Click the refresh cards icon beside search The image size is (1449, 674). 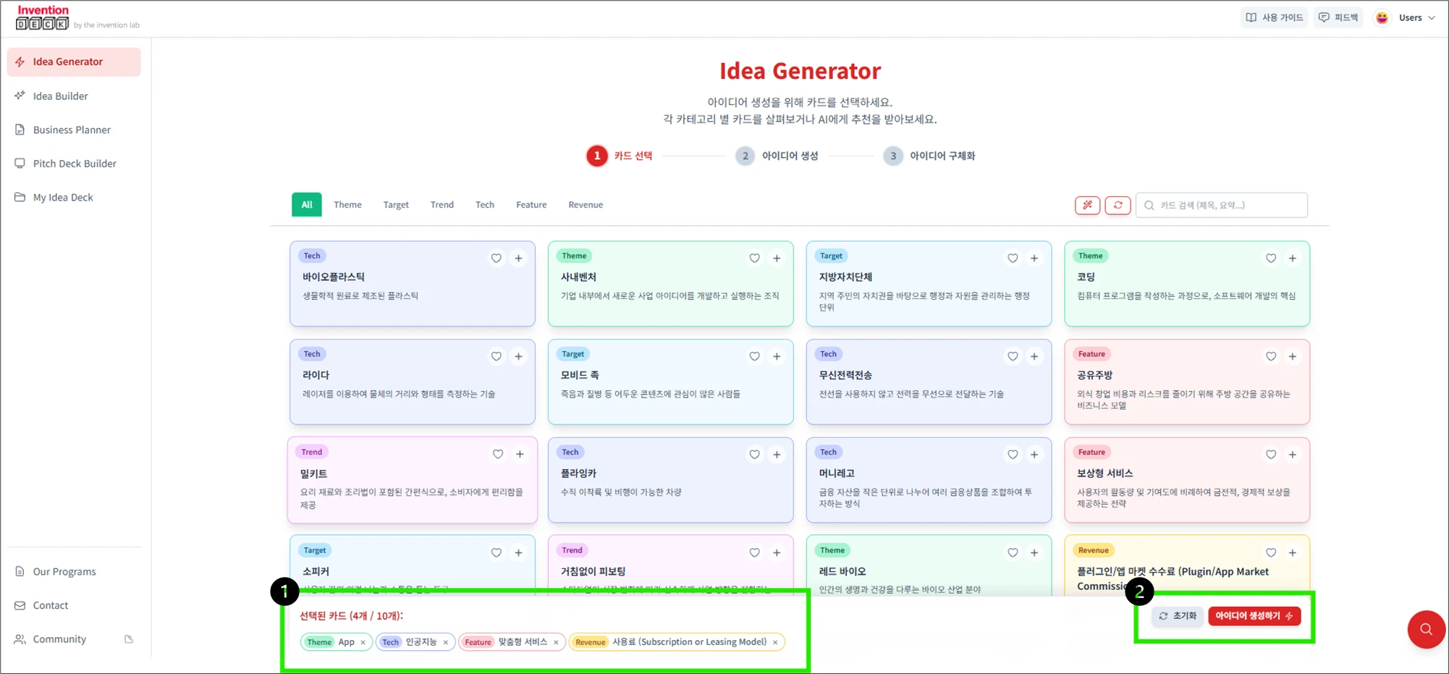click(x=1118, y=205)
